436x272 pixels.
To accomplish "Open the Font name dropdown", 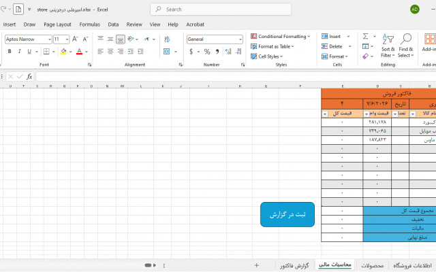I will pos(50,39).
